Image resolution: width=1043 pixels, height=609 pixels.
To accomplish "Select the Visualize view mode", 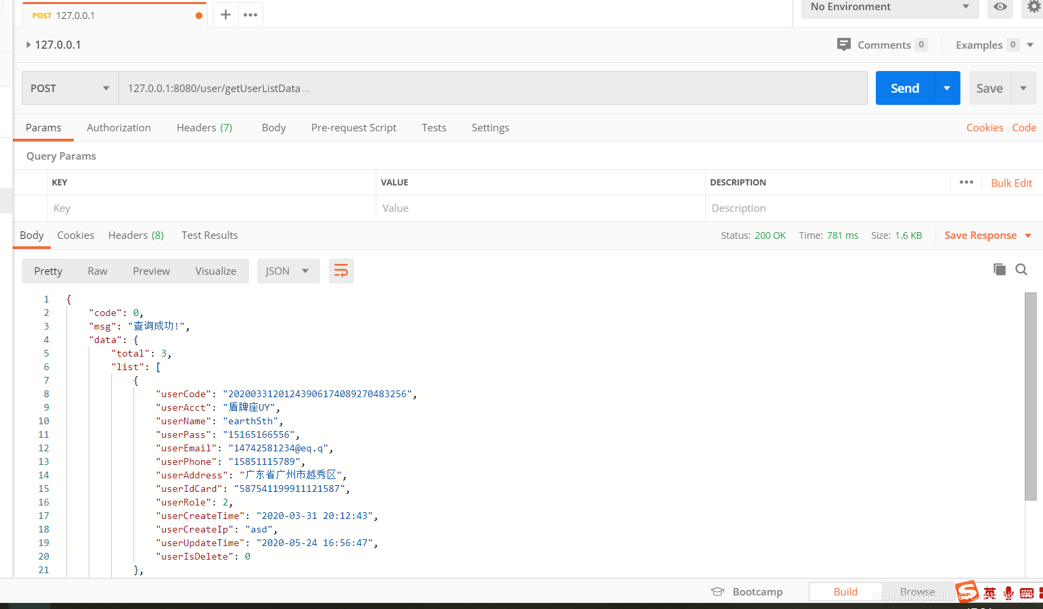I will point(216,271).
